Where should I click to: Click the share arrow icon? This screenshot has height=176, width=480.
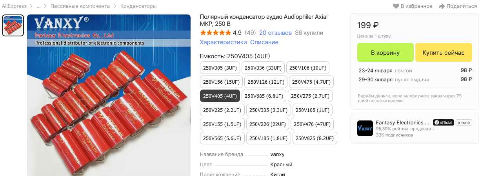point(442,6)
